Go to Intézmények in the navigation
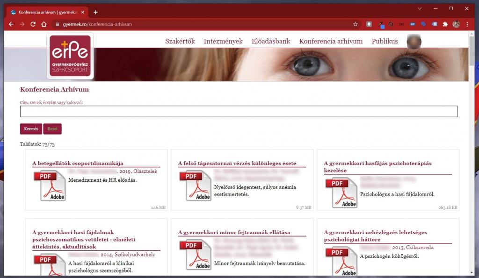Image resolution: width=479 pixels, height=278 pixels. point(223,41)
